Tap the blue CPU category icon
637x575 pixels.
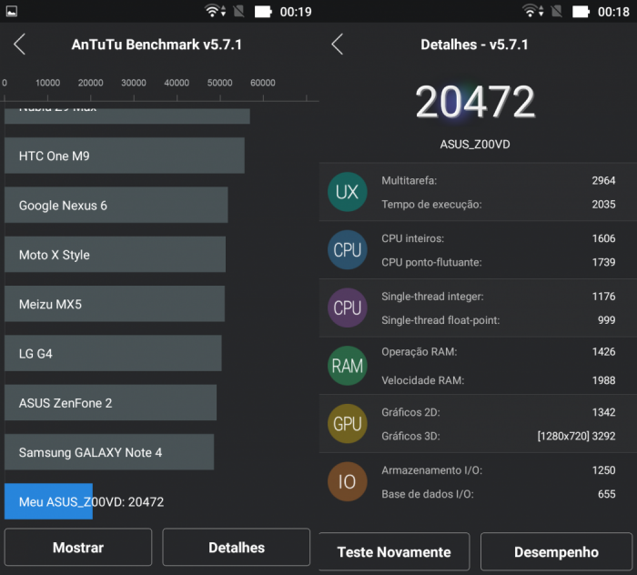(x=348, y=249)
